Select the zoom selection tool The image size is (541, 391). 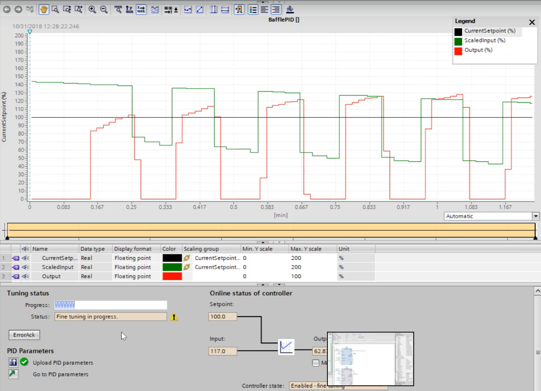click(x=55, y=9)
